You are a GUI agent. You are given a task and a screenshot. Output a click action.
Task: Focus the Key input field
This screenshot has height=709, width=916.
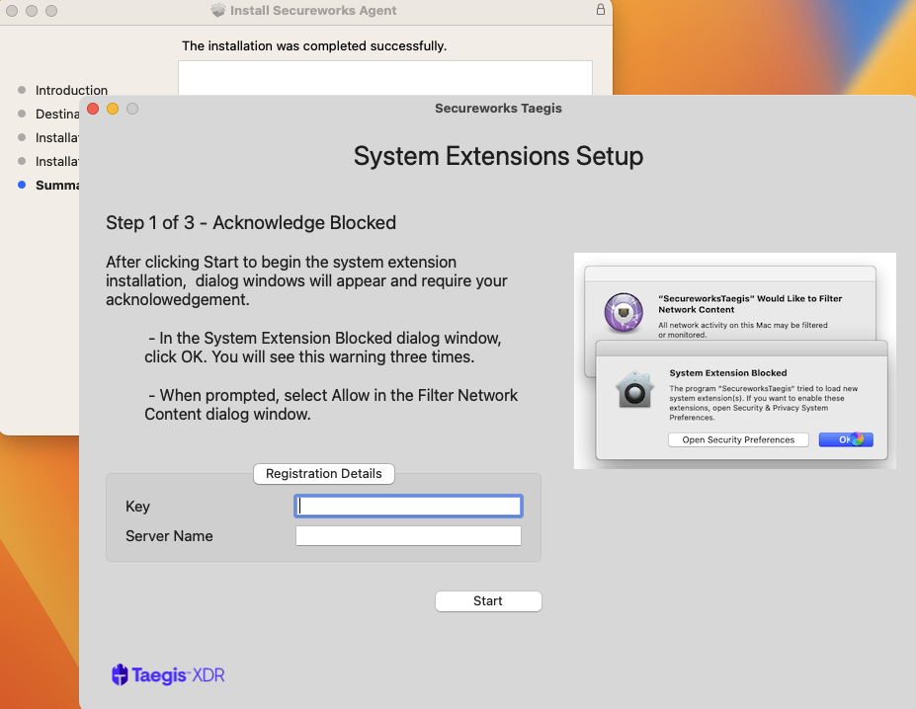[x=408, y=506]
